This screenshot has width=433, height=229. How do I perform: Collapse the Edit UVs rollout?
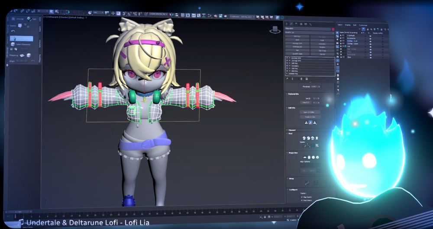click(x=292, y=108)
